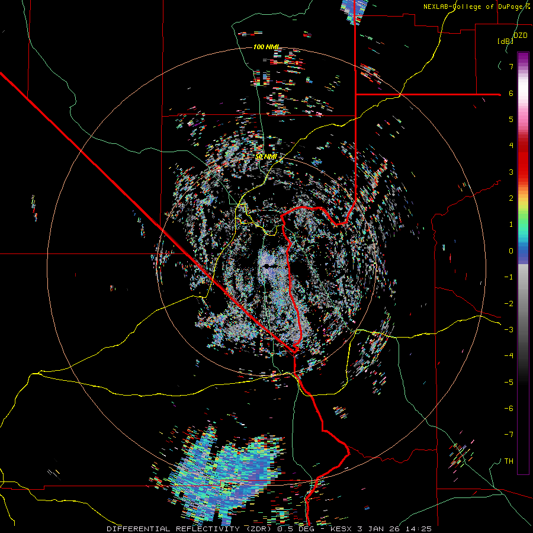Click the "-4" value on the color scale
Viewport: 533px width, 533px height.
509,356
